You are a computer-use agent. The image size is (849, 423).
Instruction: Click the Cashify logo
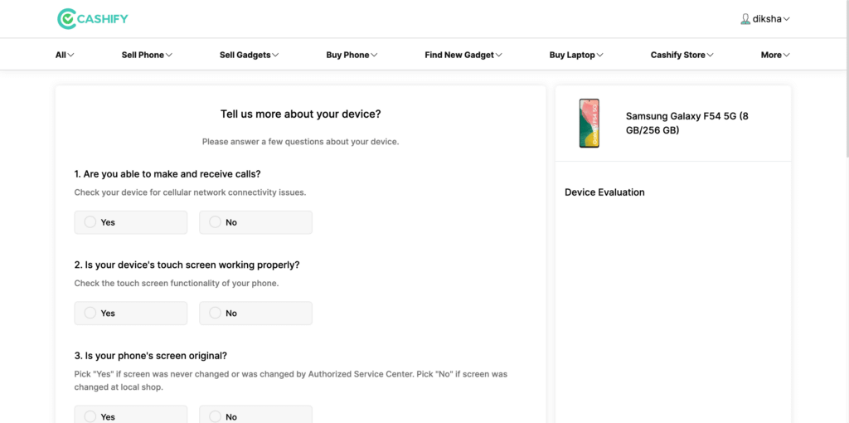[93, 19]
